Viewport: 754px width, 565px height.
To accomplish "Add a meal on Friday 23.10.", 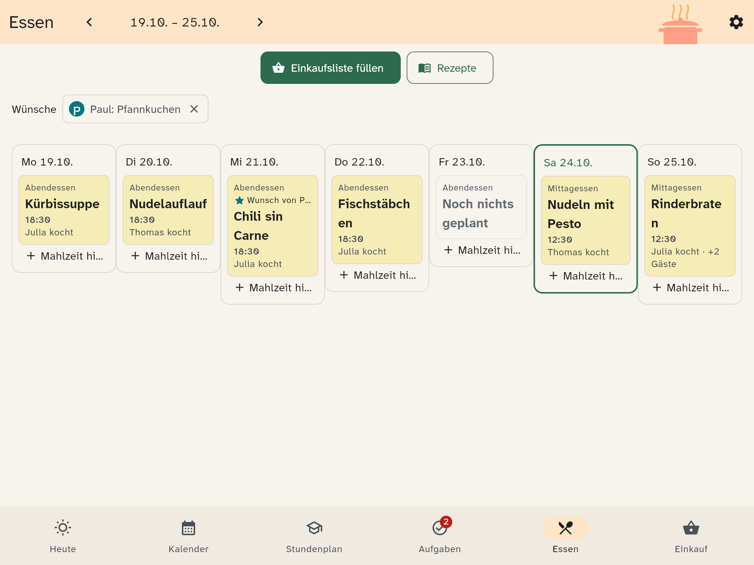I will pos(481,250).
